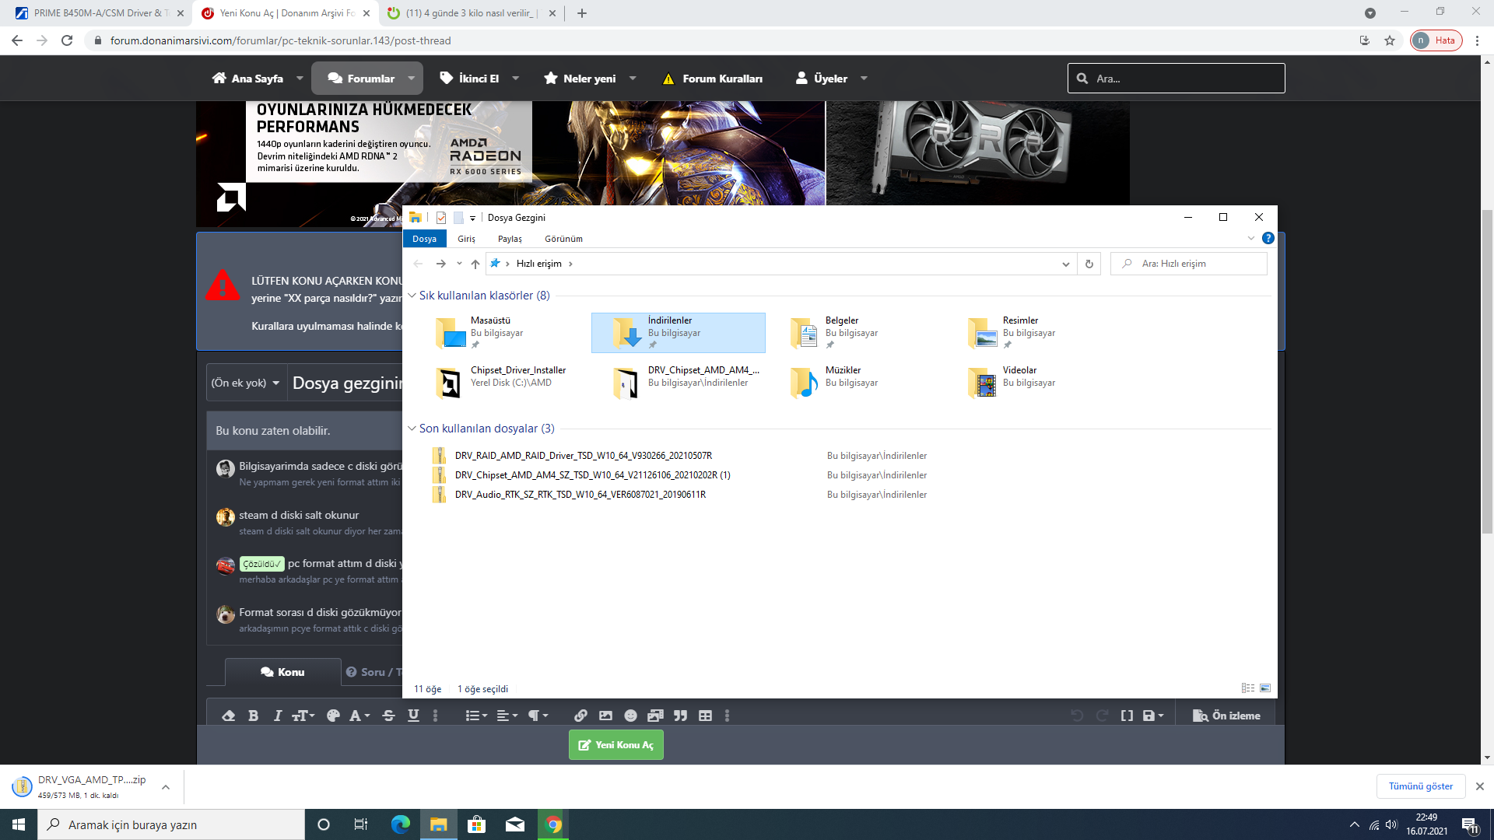Collapse Sık kullanılan klasörler section
Screen dimensions: 1494x840
(x=412, y=296)
